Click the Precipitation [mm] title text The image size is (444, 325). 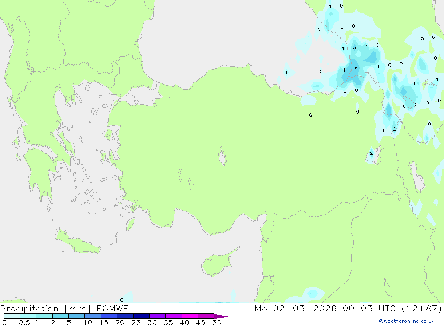(45, 309)
